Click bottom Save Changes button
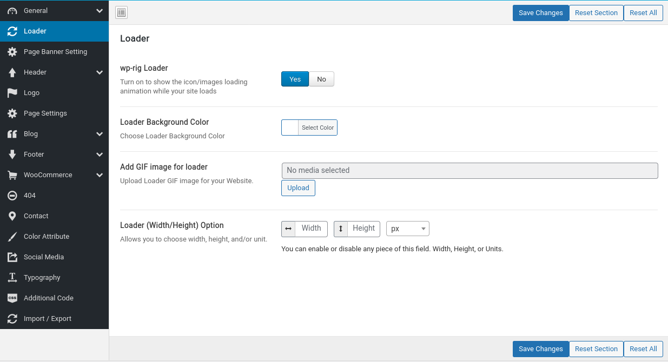The image size is (668, 362). (x=540, y=349)
